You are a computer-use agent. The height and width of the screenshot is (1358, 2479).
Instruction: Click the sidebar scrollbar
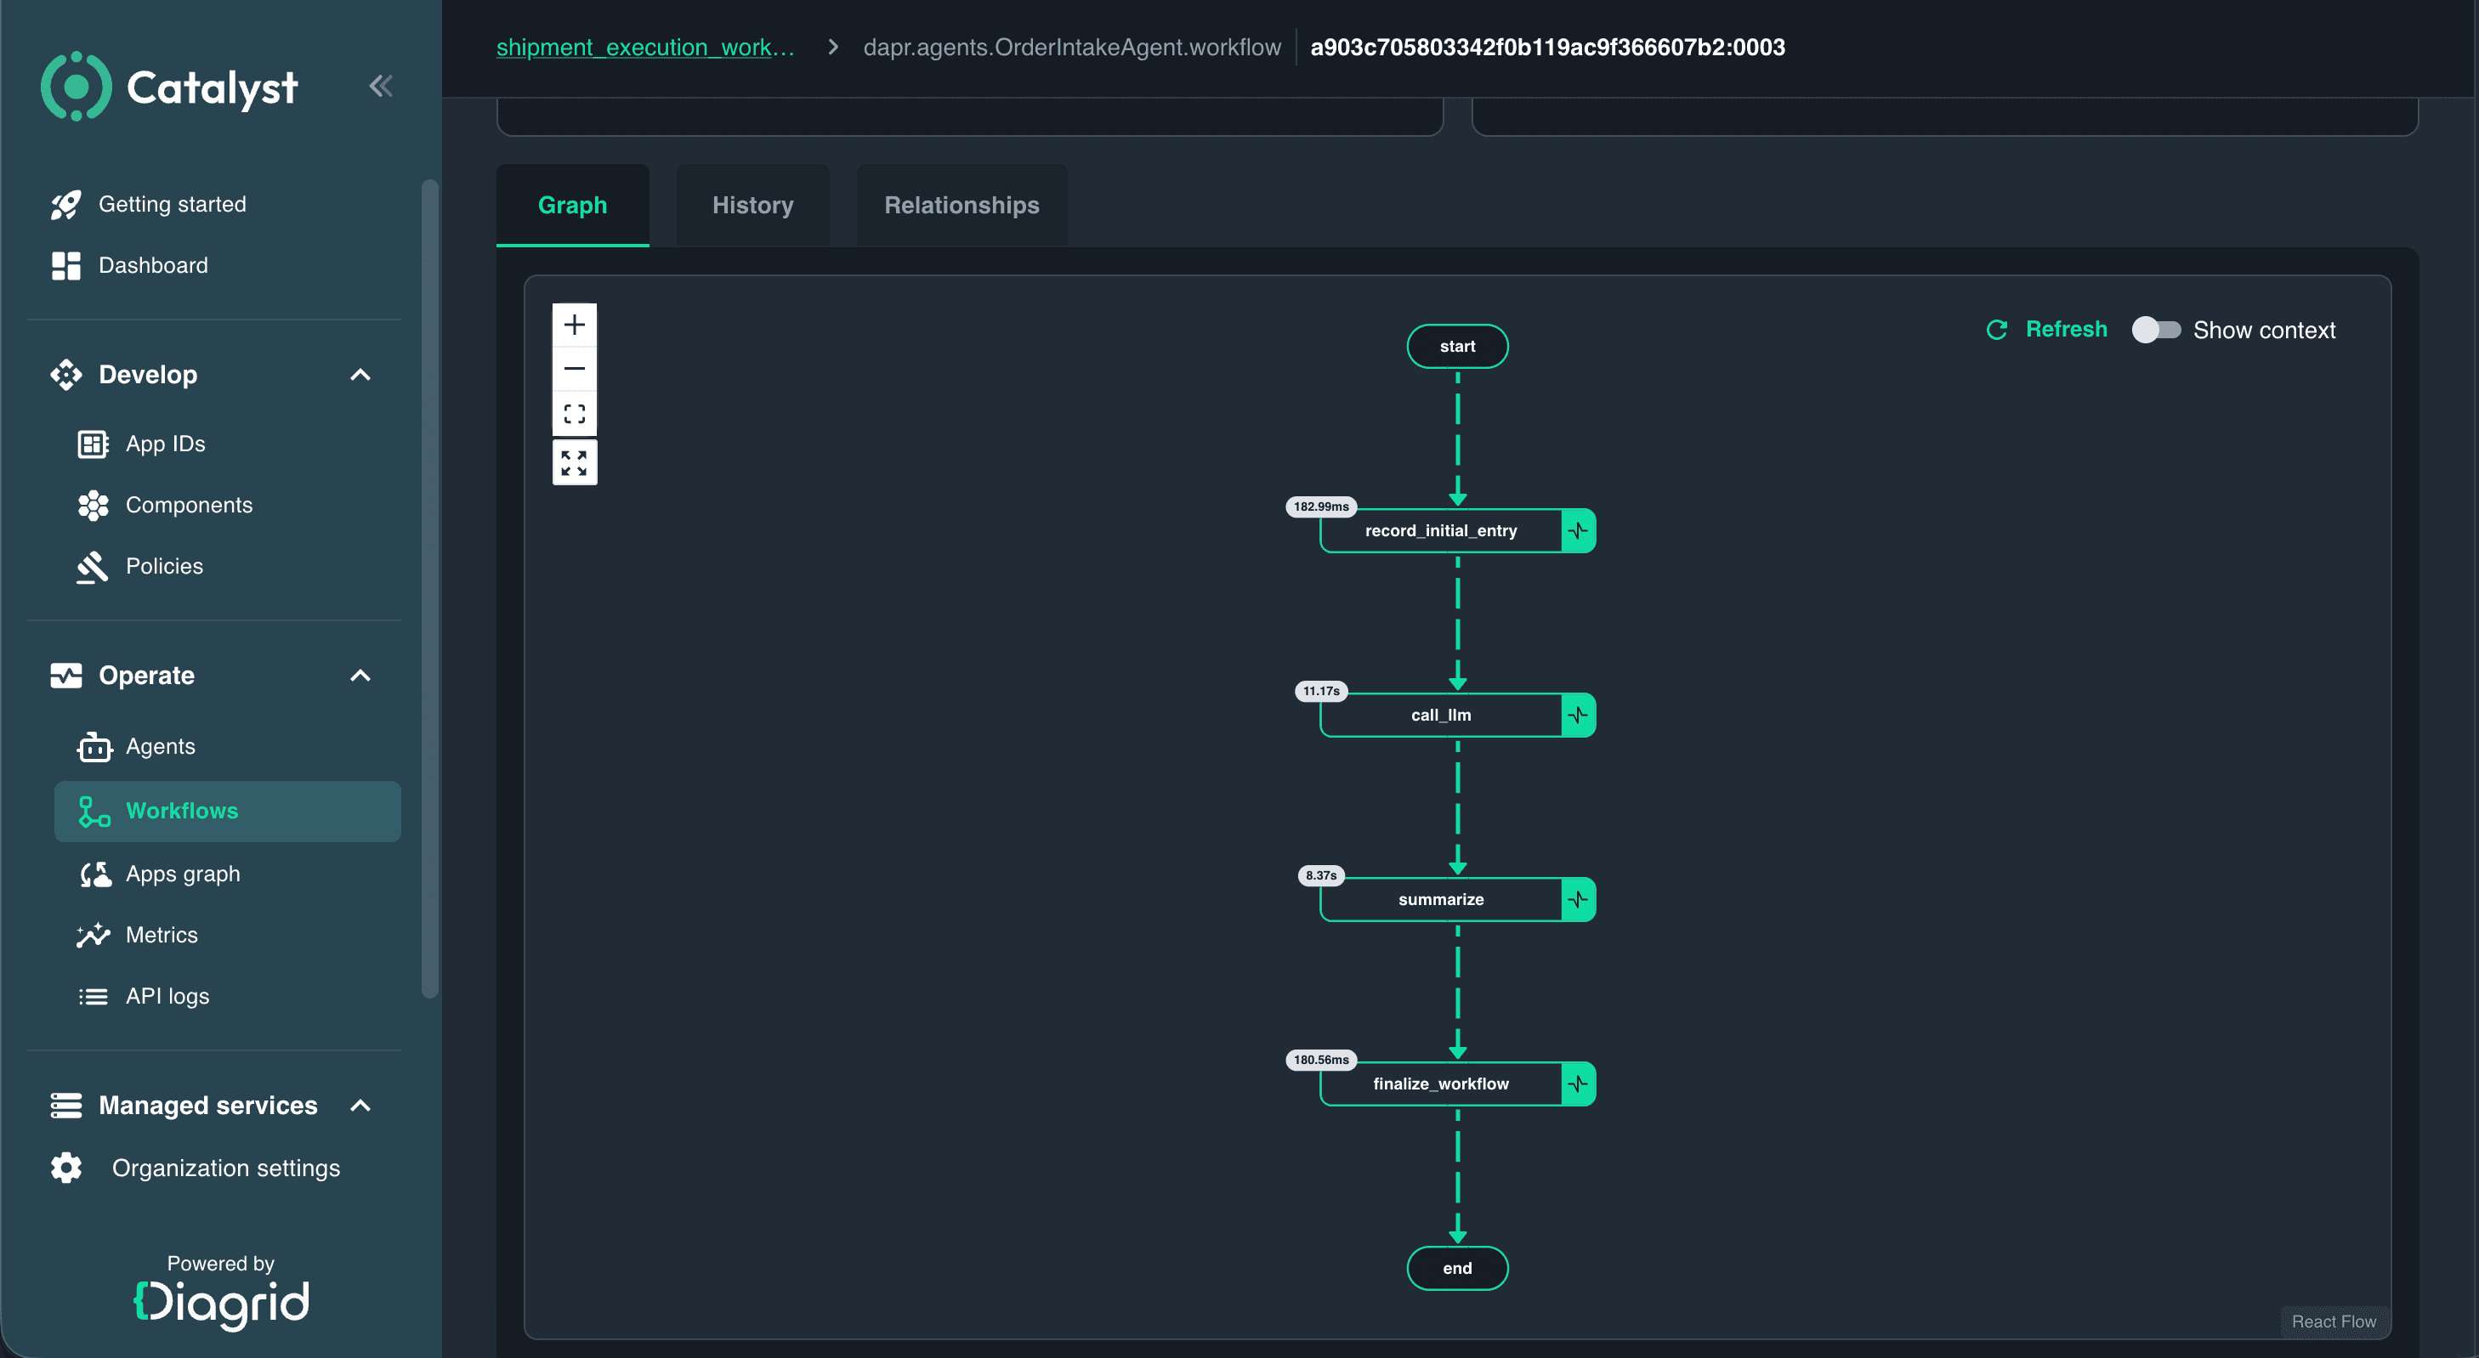tap(430, 589)
